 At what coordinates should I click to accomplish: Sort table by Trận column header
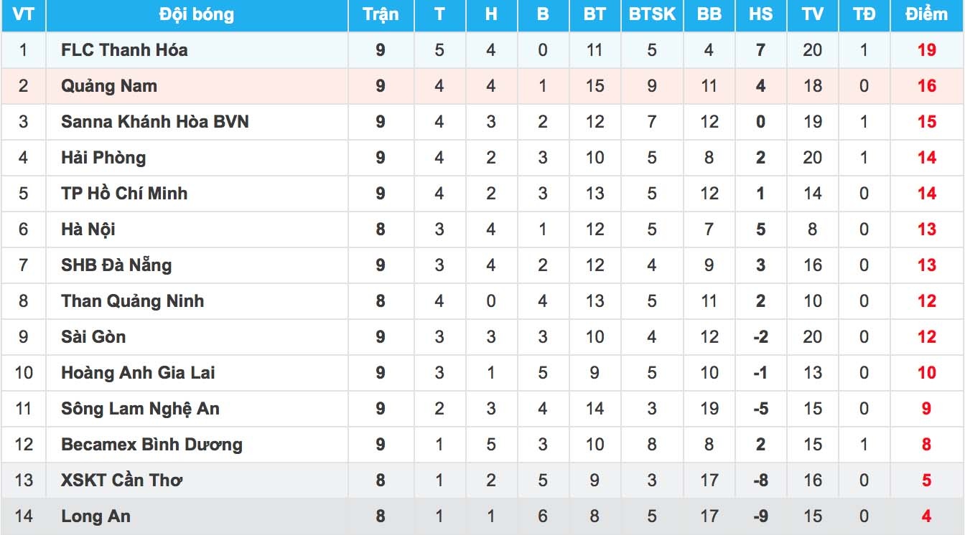click(x=381, y=15)
